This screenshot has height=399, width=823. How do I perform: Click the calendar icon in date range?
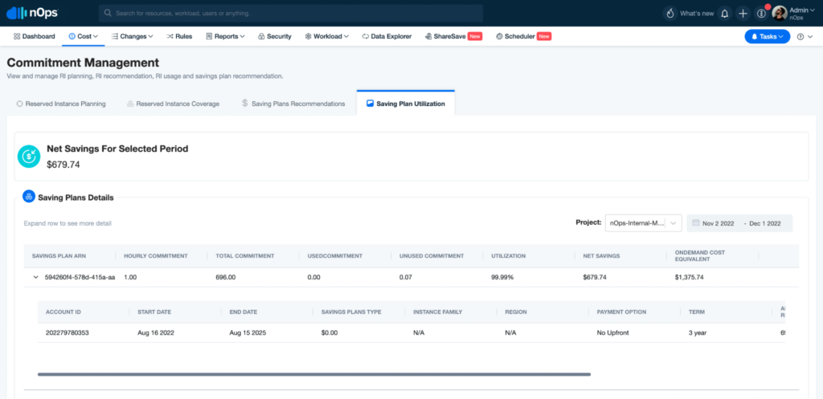(x=695, y=223)
